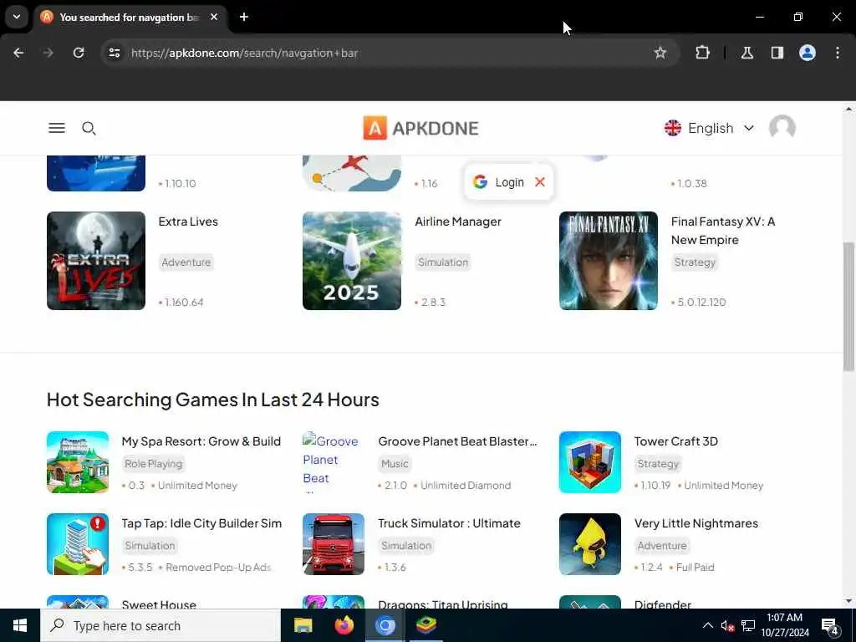Open the user profile avatar icon
Image resolution: width=856 pixels, height=642 pixels.
pyautogui.click(x=782, y=128)
